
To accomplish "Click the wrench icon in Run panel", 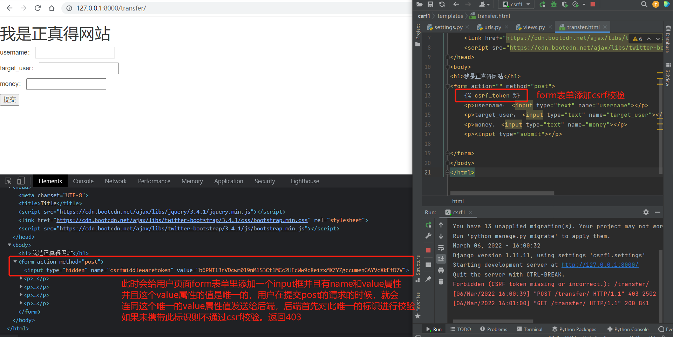I will (428, 236).
